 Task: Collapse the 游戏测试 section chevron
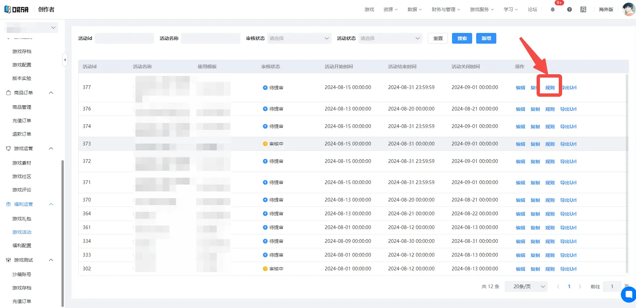pyautogui.click(x=51, y=260)
